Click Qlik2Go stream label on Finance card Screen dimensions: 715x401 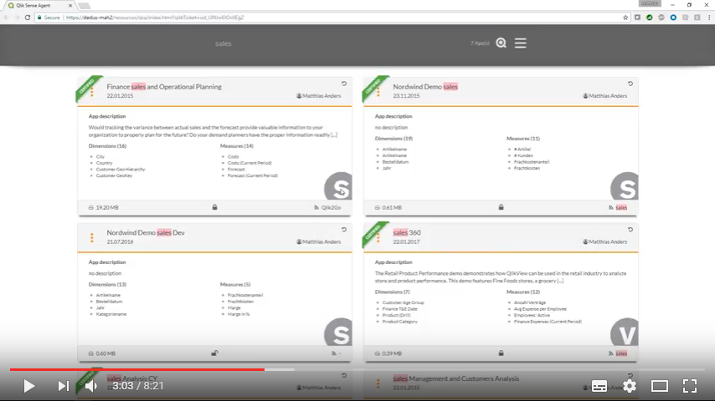pyautogui.click(x=331, y=207)
